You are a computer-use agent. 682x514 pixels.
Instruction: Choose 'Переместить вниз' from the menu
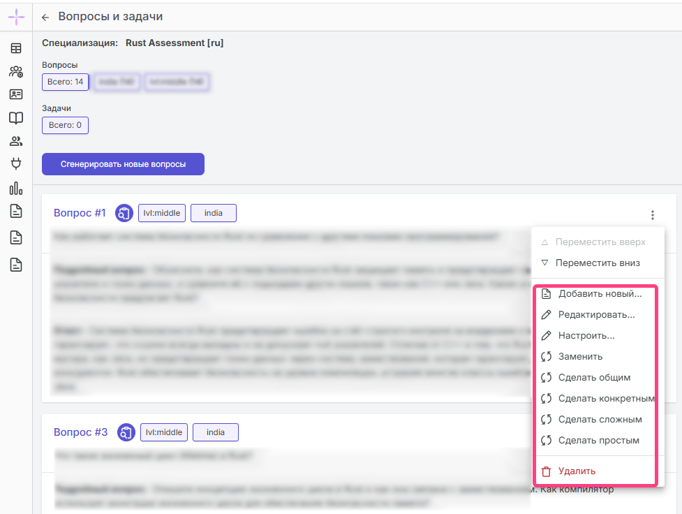(x=598, y=263)
